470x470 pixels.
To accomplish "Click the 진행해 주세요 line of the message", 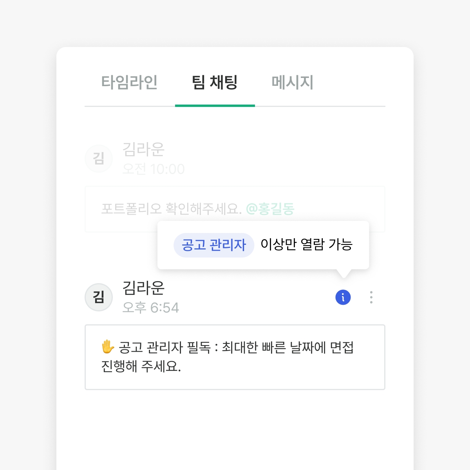I will click(x=141, y=367).
